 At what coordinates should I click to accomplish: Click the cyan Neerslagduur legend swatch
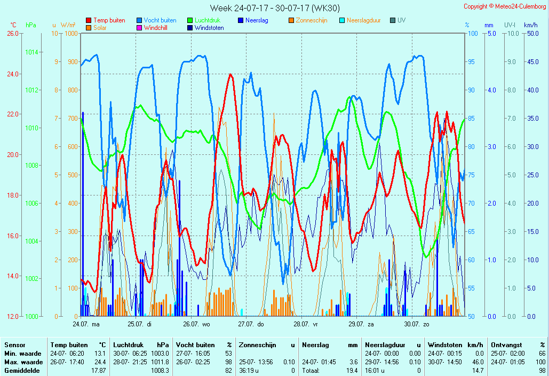click(342, 20)
